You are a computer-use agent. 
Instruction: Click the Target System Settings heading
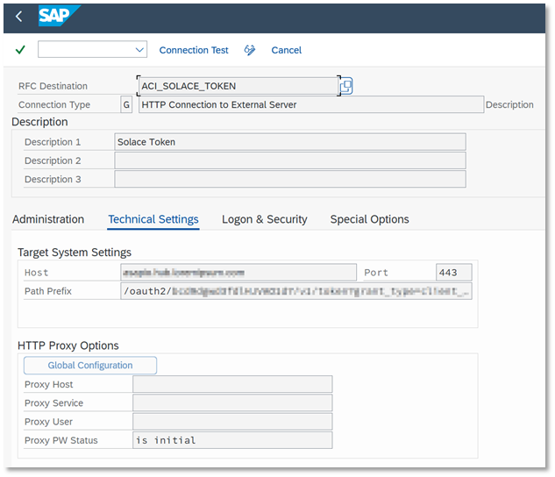pos(75,253)
